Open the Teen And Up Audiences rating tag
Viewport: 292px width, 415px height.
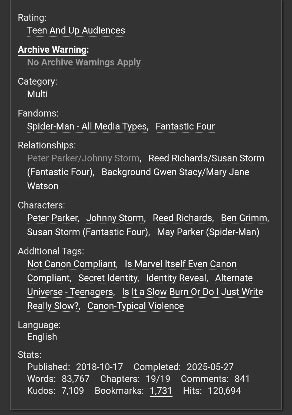(76, 31)
